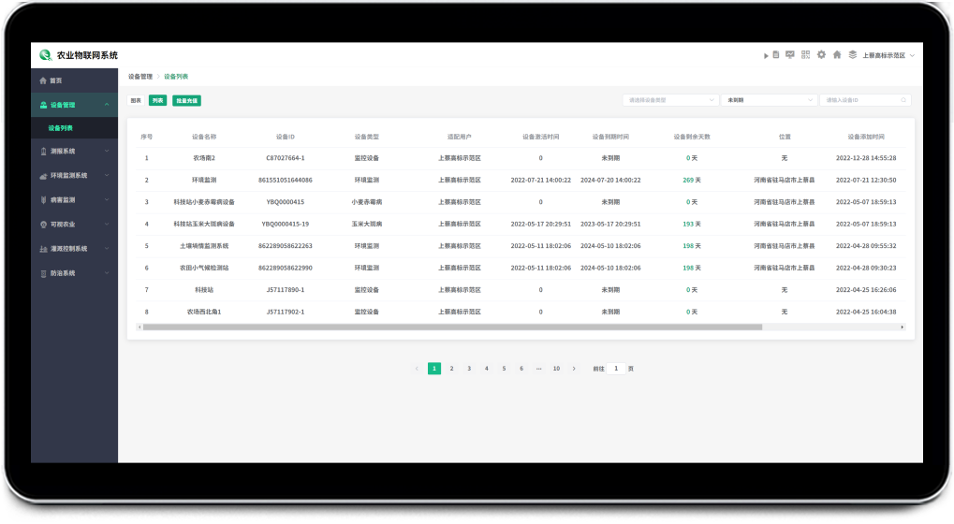Open the 测报系统 sidebar menu
Viewport: 954px width, 524px height.
click(x=74, y=152)
